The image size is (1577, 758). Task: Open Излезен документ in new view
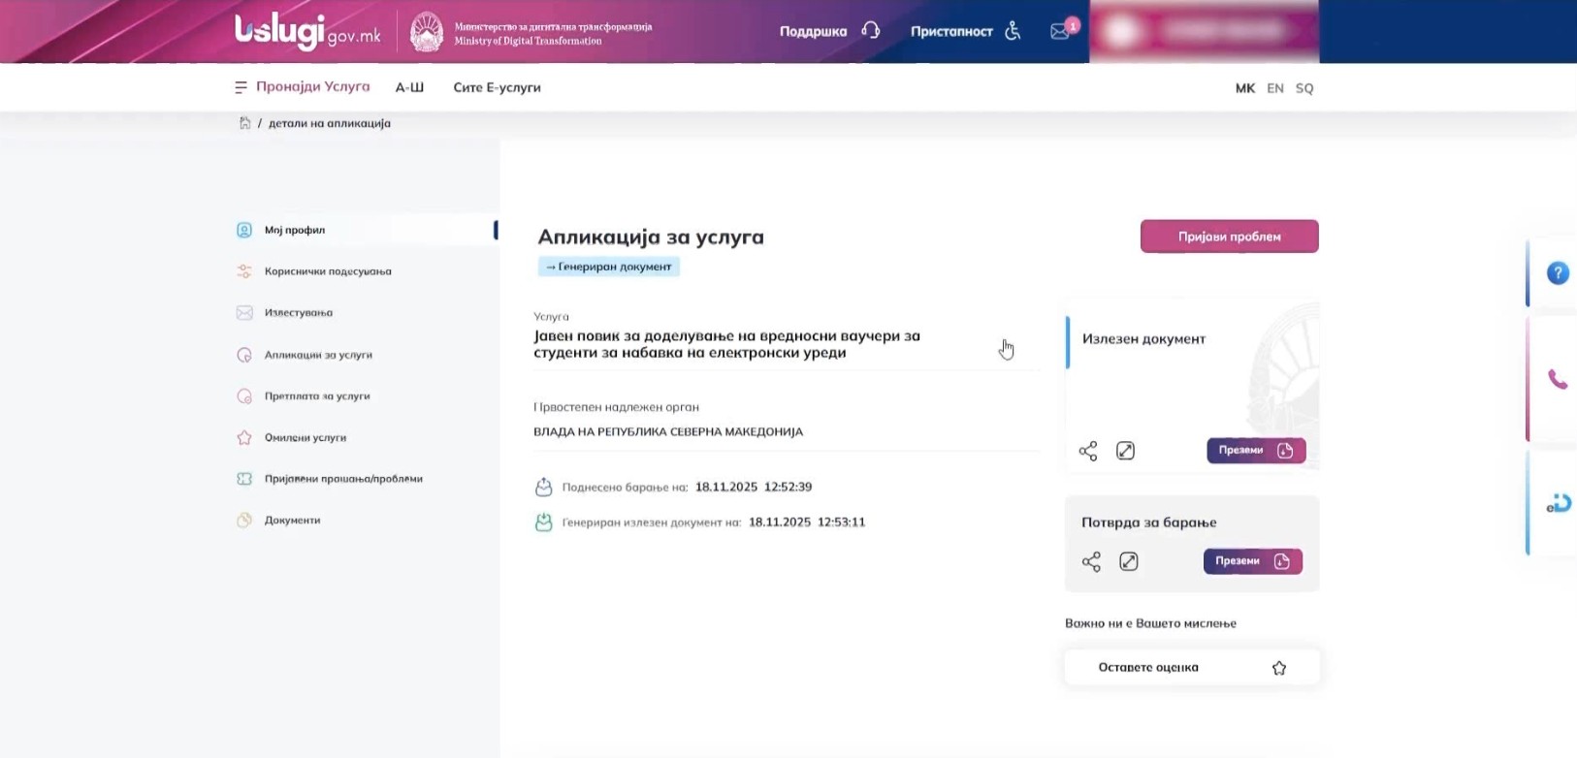(x=1125, y=451)
